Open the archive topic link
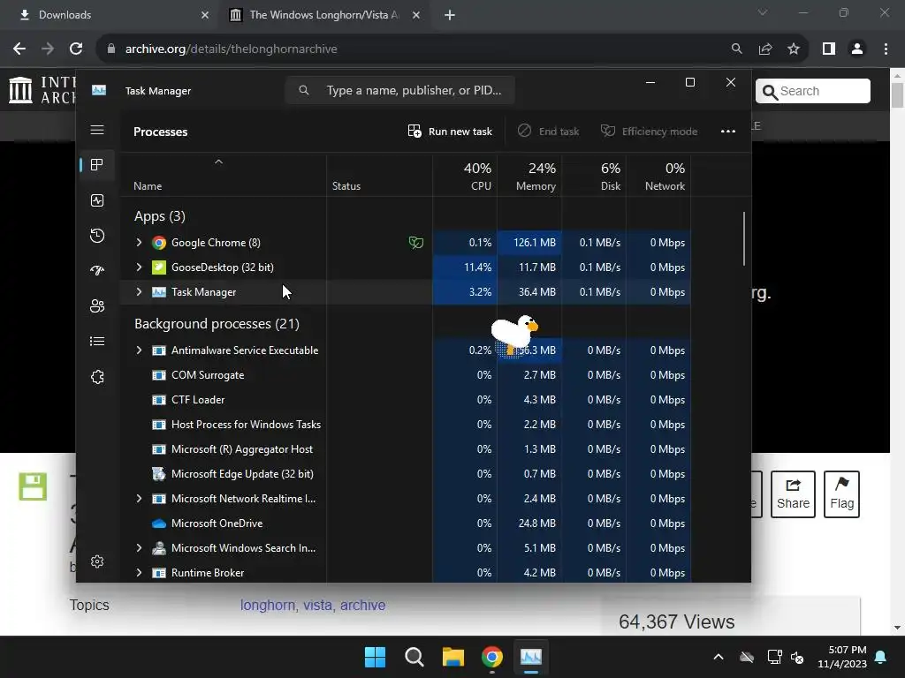905x678 pixels. pos(362,606)
